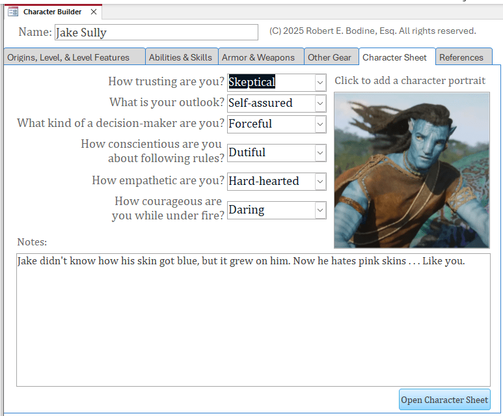Select the Character Sheet tab
This screenshot has width=503, height=416.
tap(395, 57)
